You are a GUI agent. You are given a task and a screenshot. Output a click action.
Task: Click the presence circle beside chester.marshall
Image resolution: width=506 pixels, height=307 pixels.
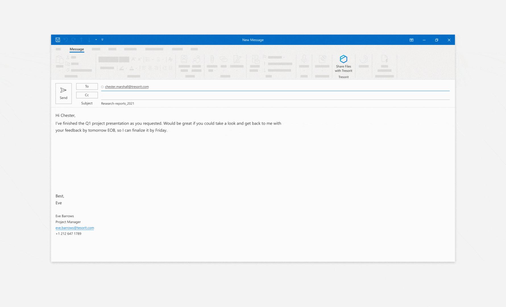click(x=102, y=87)
